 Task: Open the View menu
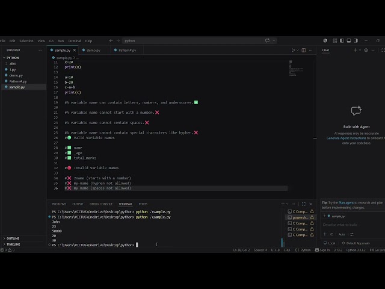[x=41, y=41]
